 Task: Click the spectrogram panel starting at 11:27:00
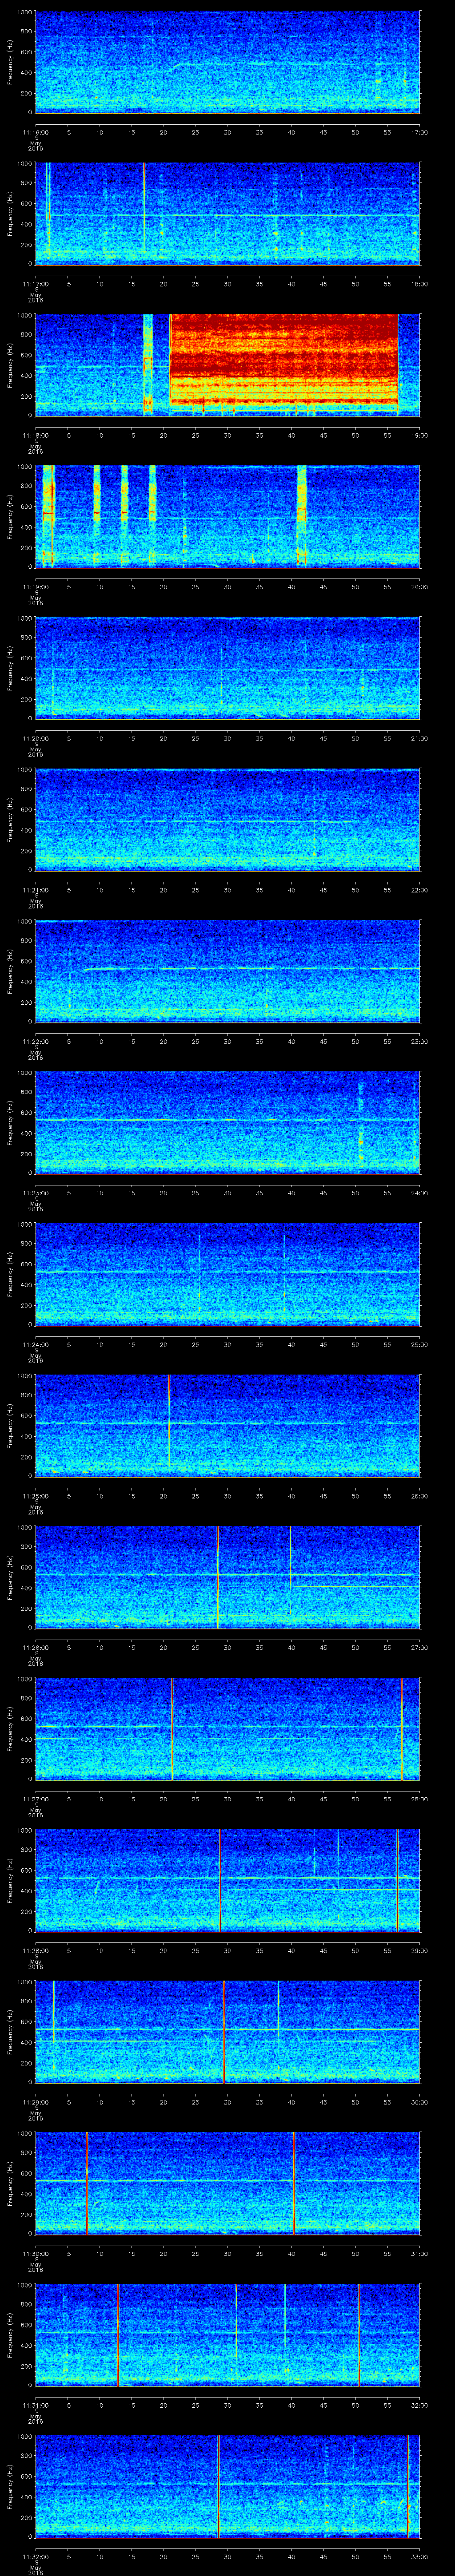click(227, 1728)
